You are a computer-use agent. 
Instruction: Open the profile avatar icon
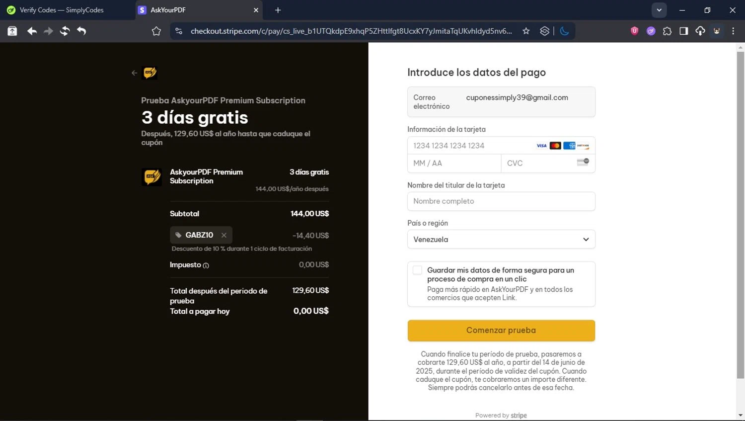[x=717, y=31]
